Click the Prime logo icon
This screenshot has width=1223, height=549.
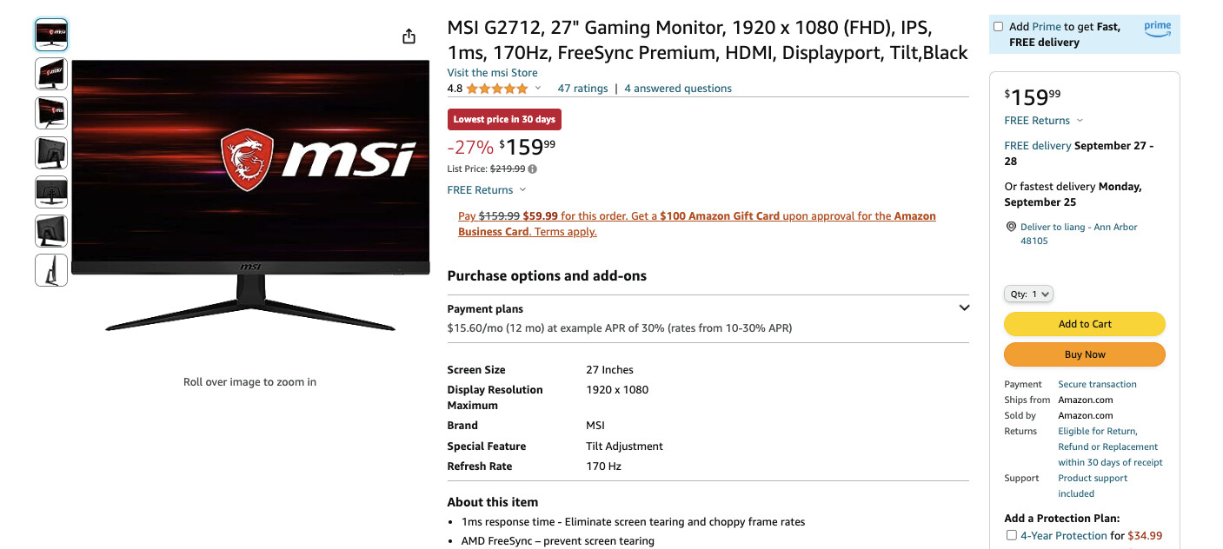coord(1157,28)
